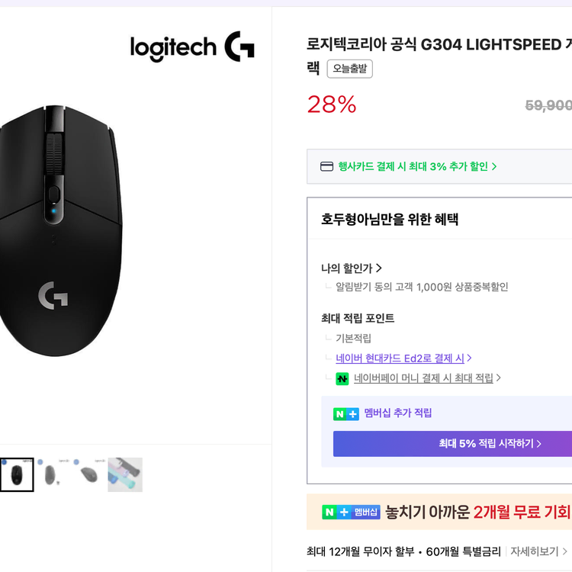Click the 오늘출발 badge
The image size is (572, 572).
(x=349, y=69)
